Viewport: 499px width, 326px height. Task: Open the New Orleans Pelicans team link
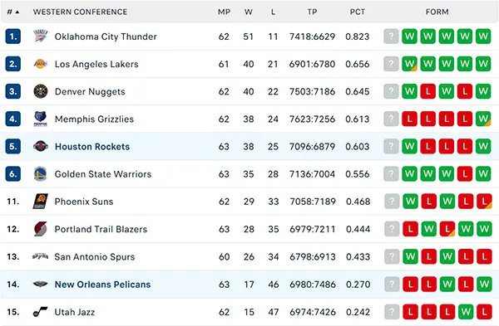[x=102, y=285]
